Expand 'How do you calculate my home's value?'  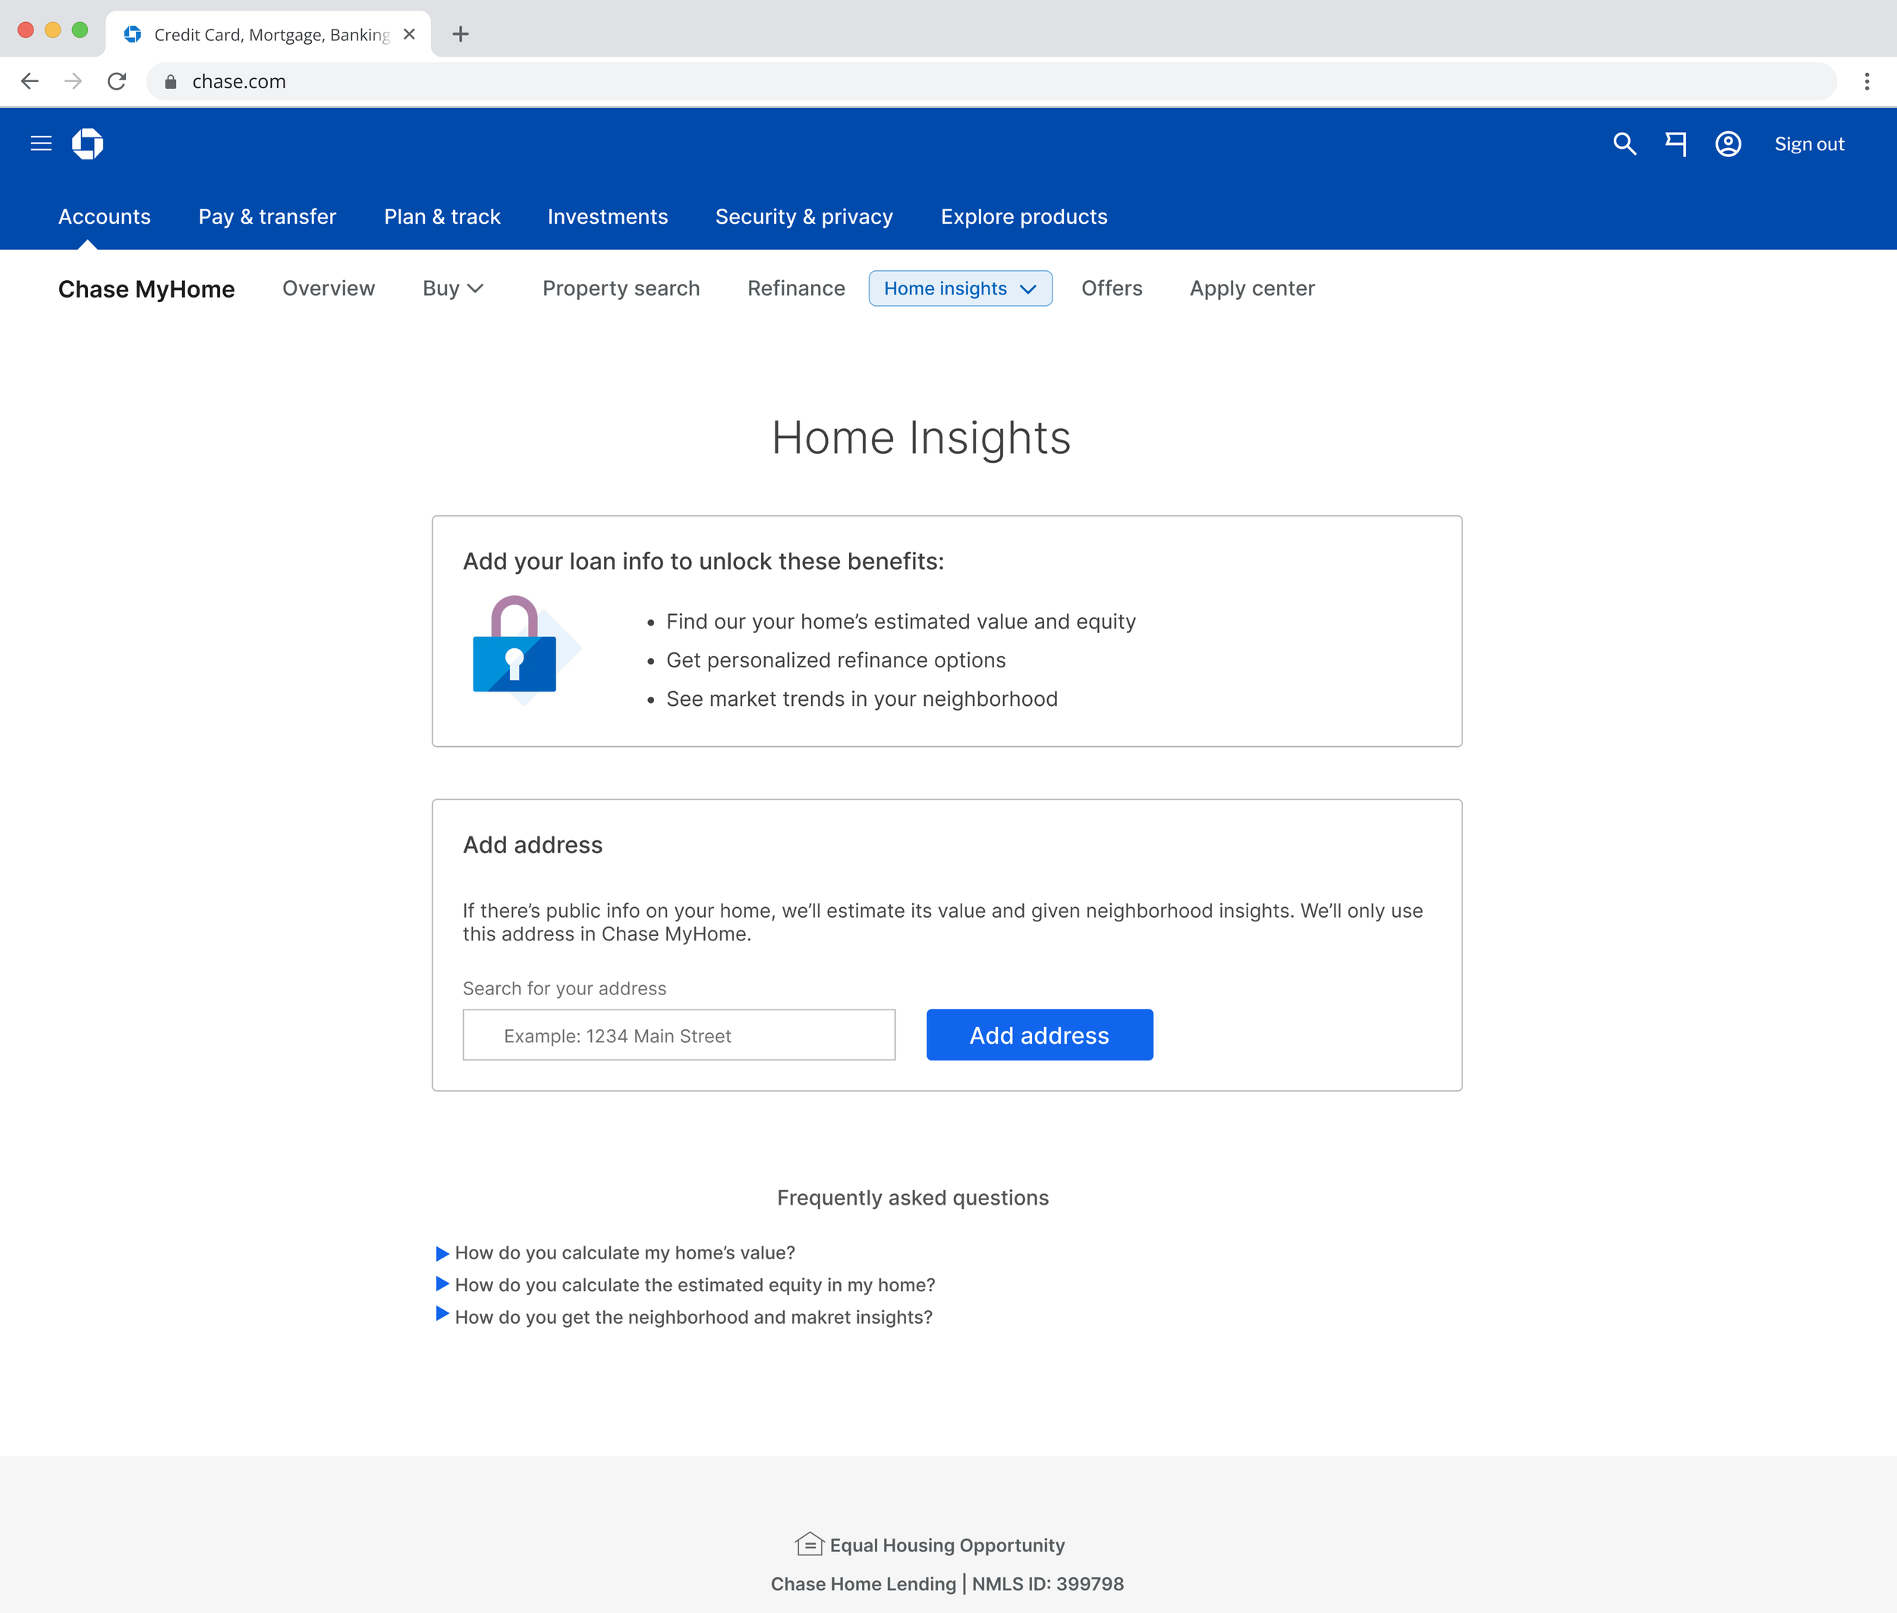615,1252
